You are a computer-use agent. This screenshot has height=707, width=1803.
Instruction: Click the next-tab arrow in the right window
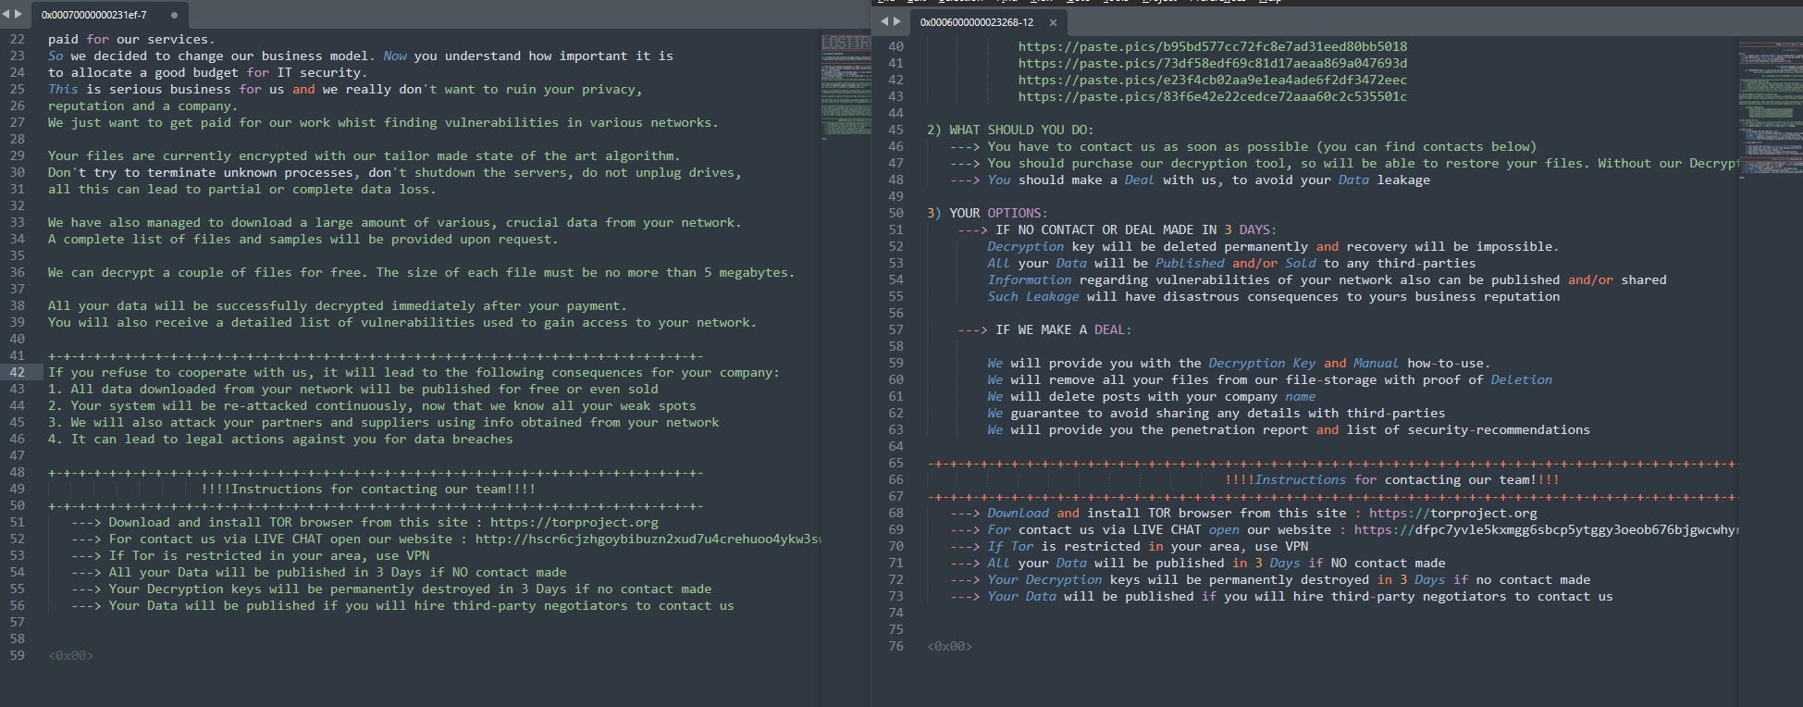(x=896, y=21)
